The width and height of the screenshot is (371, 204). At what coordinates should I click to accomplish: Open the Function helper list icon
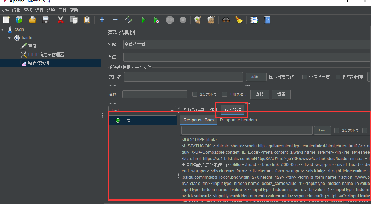coord(254,20)
